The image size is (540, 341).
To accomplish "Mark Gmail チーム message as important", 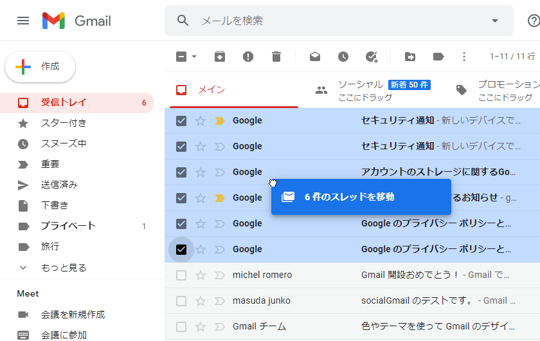I will (220, 326).
